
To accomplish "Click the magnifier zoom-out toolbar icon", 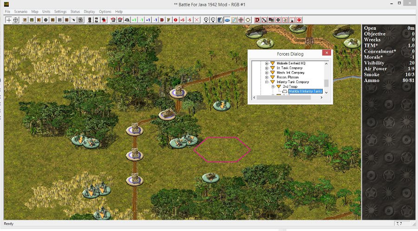I will coord(213,20).
